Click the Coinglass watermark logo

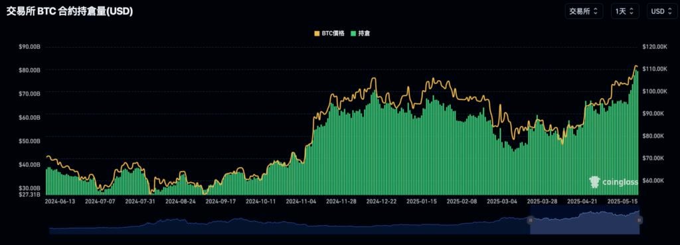click(x=613, y=182)
